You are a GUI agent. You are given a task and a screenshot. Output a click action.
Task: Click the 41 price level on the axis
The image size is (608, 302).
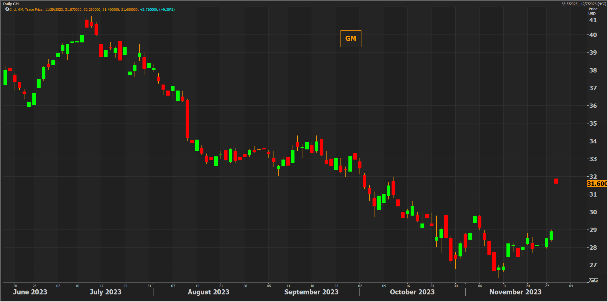[x=593, y=20]
